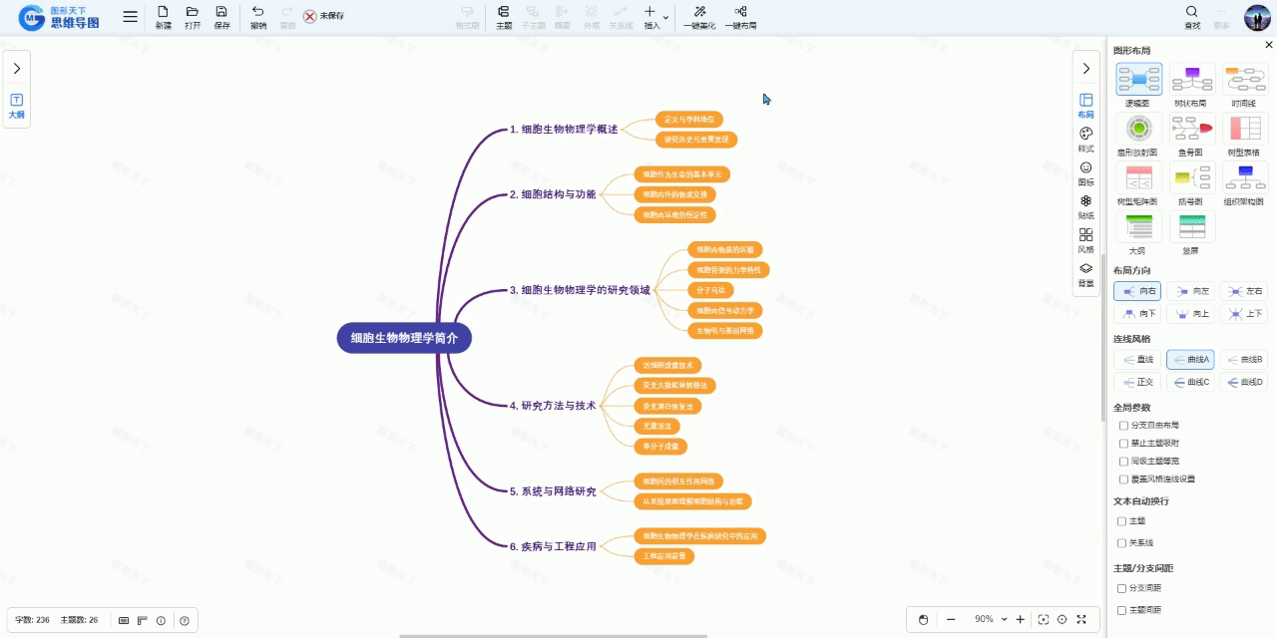Select the central 细胞生物物理学简介 node
Image resolution: width=1277 pixels, height=638 pixels.
(x=404, y=338)
